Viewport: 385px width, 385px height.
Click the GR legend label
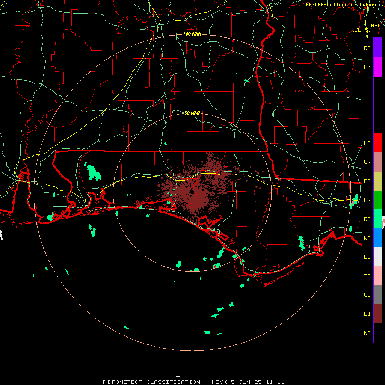367,162
